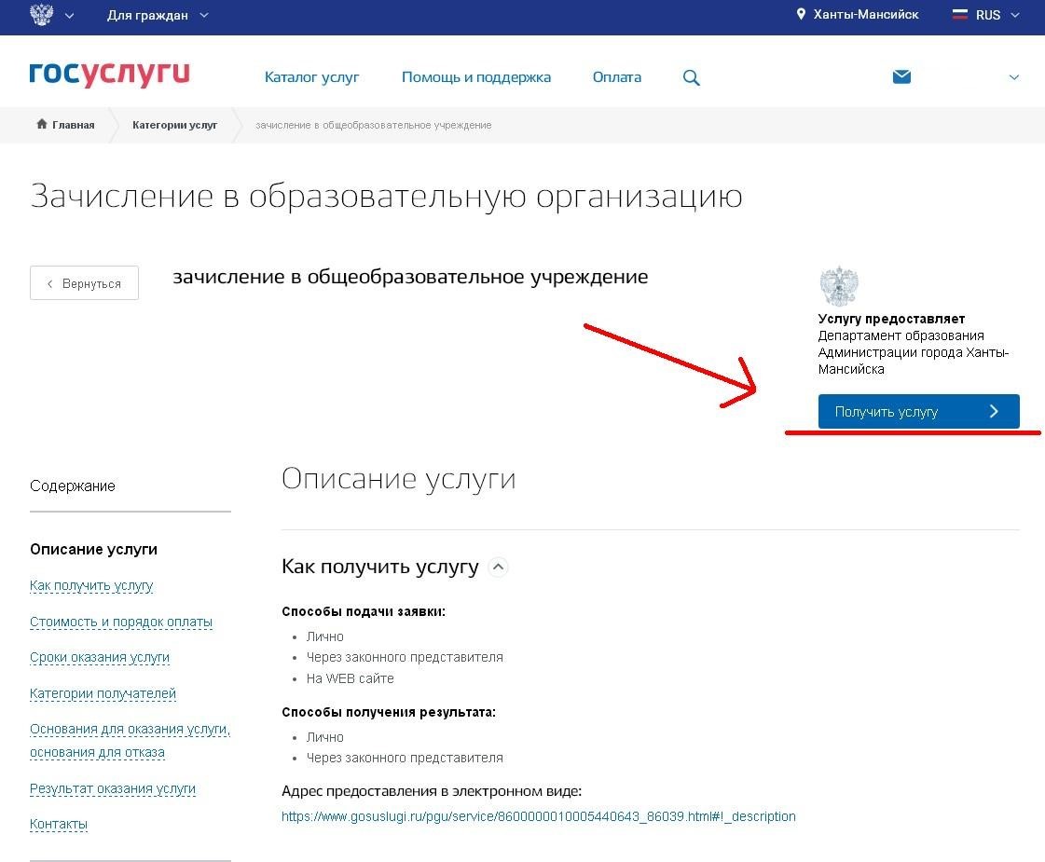Click the service provider emblem icon
Screen dimensions: 1045x862
pyautogui.click(x=838, y=287)
